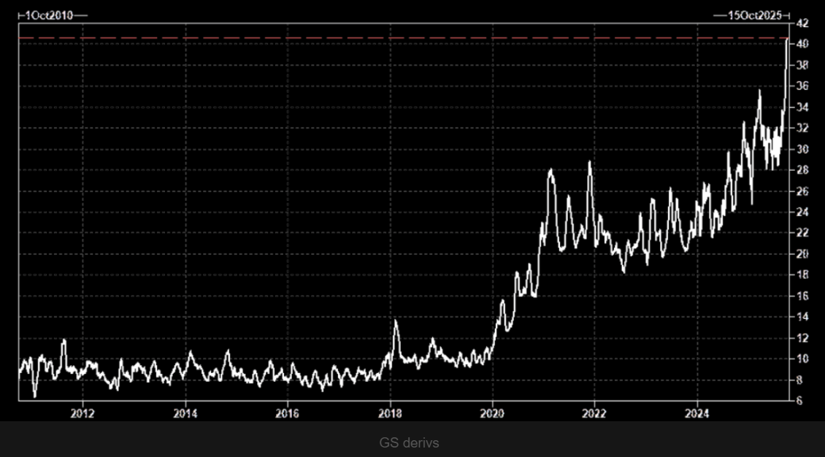Click the 1Oct2010 start date label
825x457 pixels.
[x=49, y=15]
